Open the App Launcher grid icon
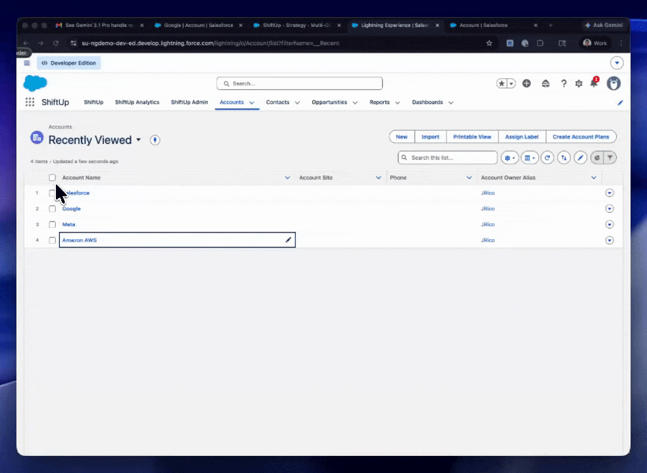647x473 pixels. point(30,102)
